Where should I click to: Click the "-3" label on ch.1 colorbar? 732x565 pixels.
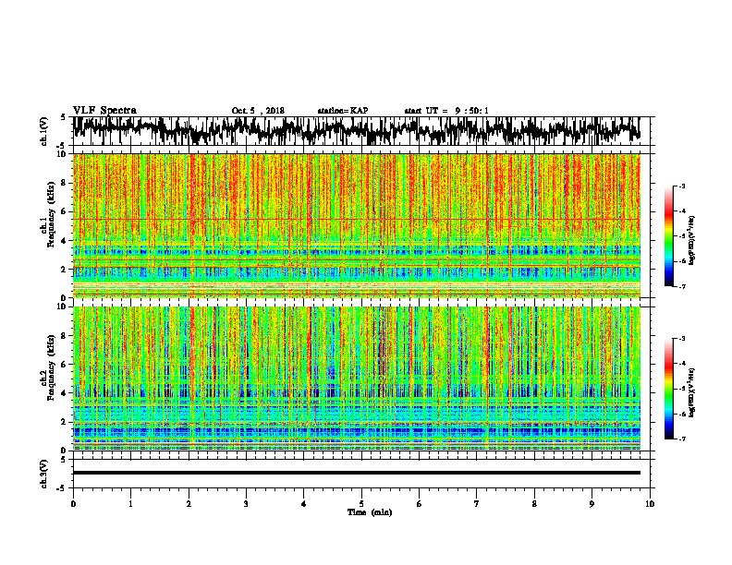tap(681, 186)
